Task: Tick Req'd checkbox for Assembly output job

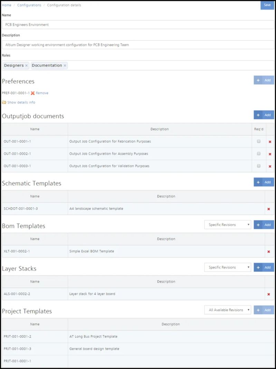Action: coord(259,154)
